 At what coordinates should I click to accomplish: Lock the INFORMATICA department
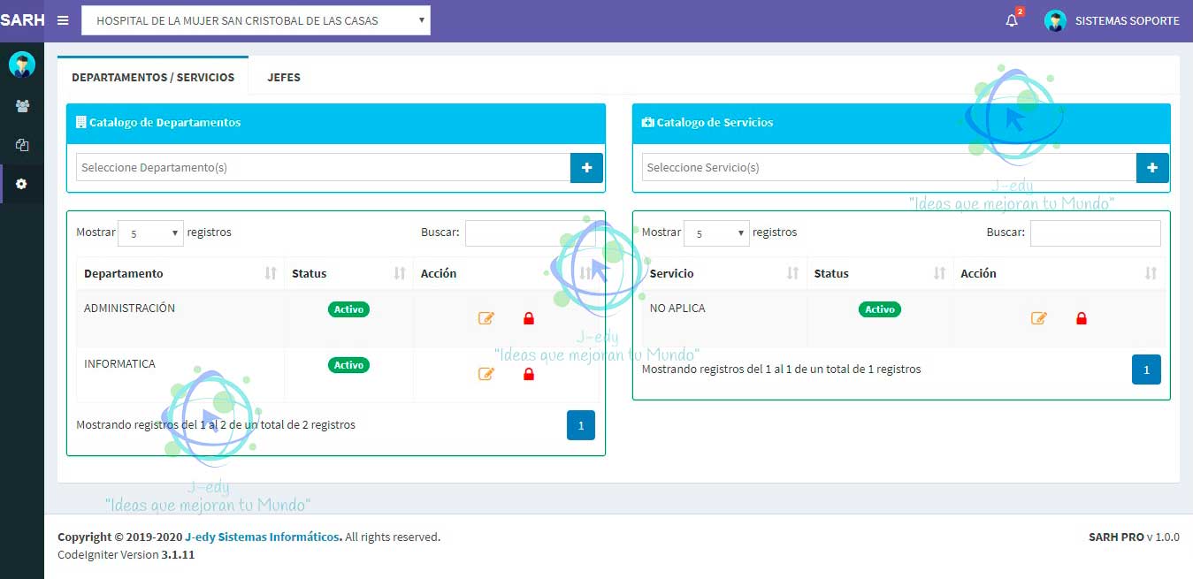(x=529, y=374)
